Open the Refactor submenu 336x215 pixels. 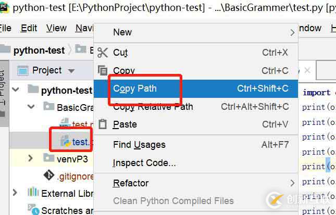[131, 183]
